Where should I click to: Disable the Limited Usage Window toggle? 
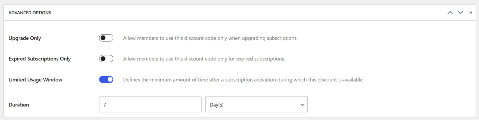coord(106,79)
